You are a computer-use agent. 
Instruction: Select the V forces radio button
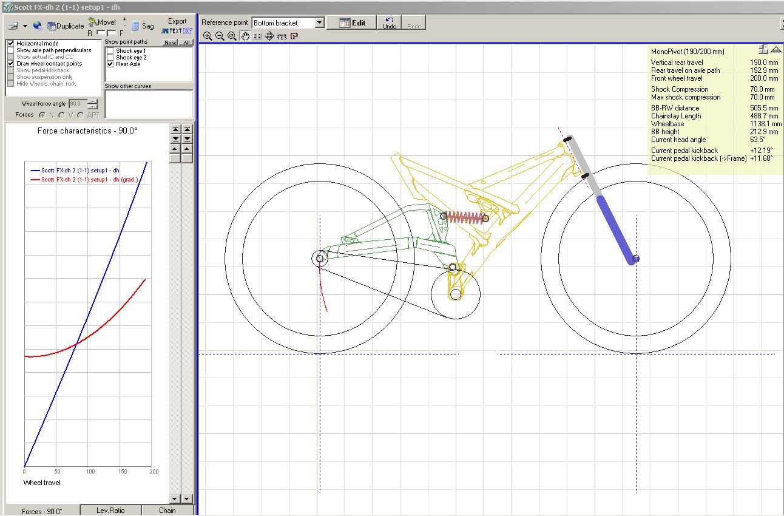(x=61, y=115)
